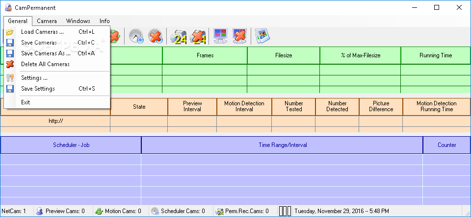
Task: Click the Preview Cams webcam status icon
Action: point(39,211)
